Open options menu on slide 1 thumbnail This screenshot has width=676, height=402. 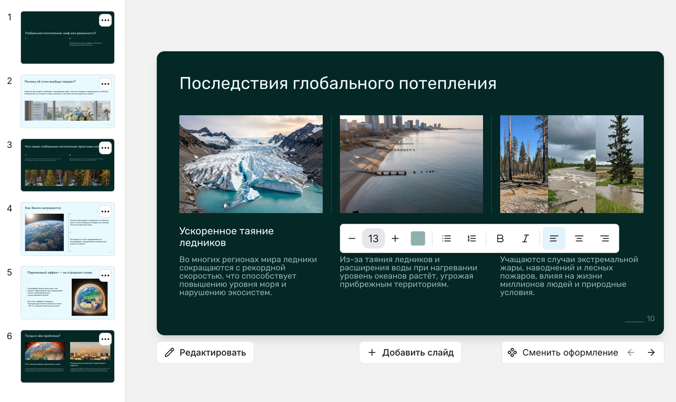coord(105,20)
